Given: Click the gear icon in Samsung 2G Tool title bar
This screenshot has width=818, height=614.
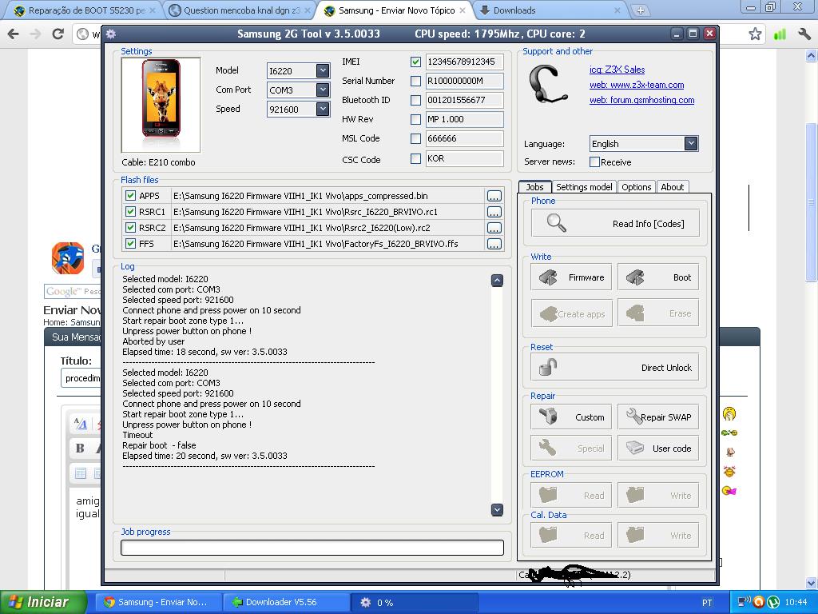Looking at the screenshot, I should 110,34.
